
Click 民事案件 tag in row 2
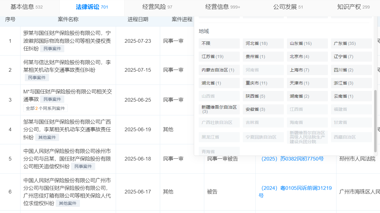[37, 78]
